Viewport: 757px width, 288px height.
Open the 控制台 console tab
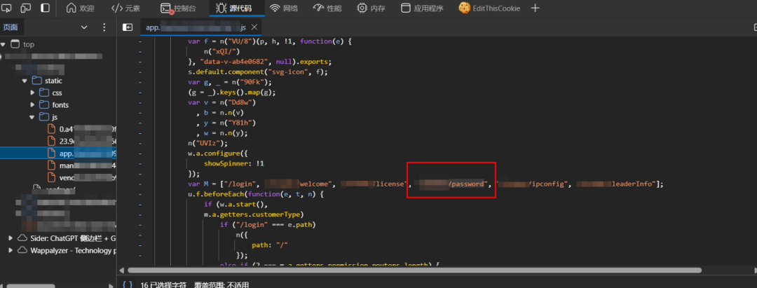point(178,8)
